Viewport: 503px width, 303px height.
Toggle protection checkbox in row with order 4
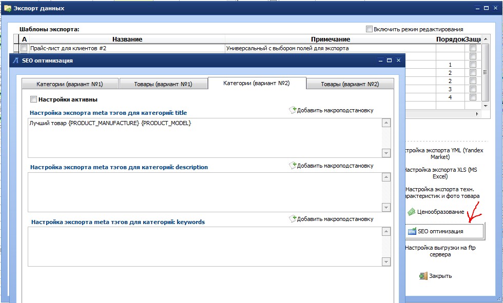(x=473, y=97)
